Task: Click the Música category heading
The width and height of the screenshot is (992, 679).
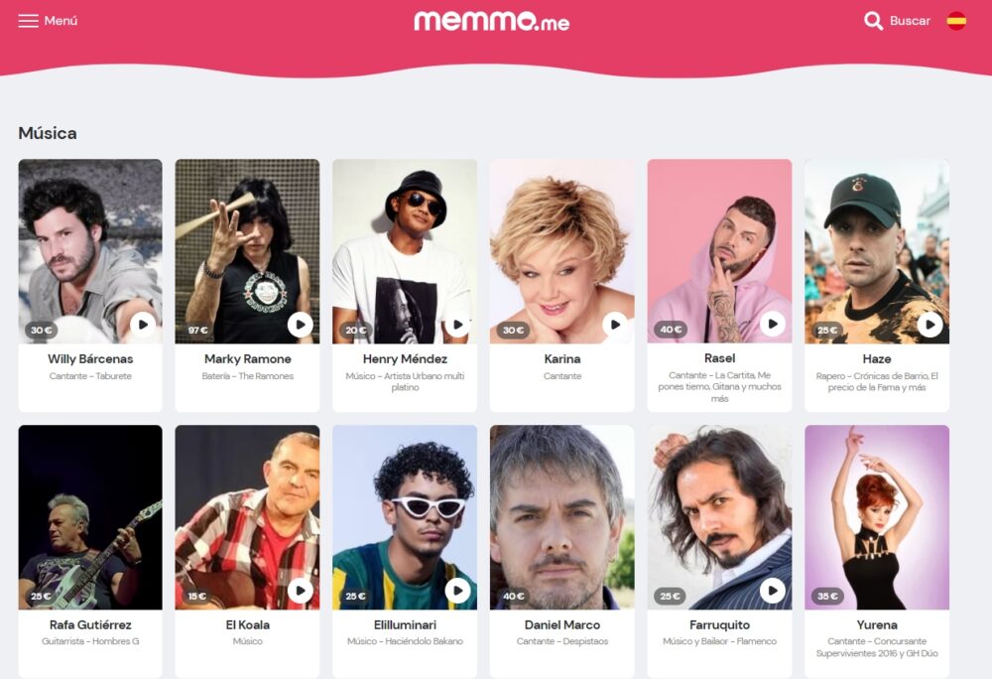Action: point(48,133)
